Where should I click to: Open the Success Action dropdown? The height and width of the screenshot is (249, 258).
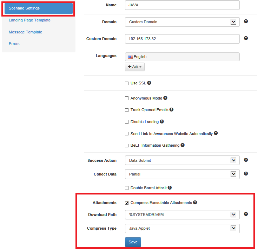[182, 160]
